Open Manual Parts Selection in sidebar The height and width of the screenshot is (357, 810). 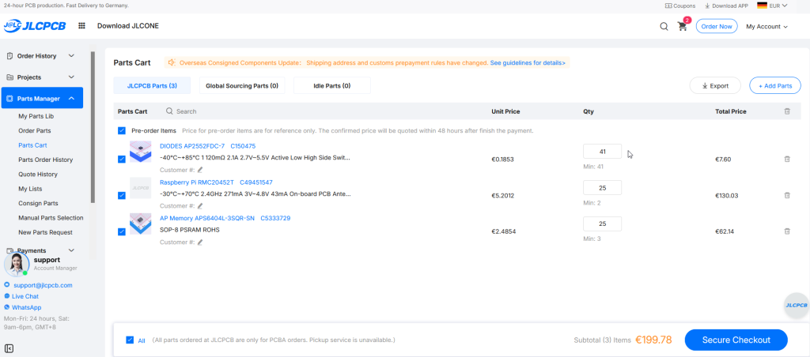[51, 218]
